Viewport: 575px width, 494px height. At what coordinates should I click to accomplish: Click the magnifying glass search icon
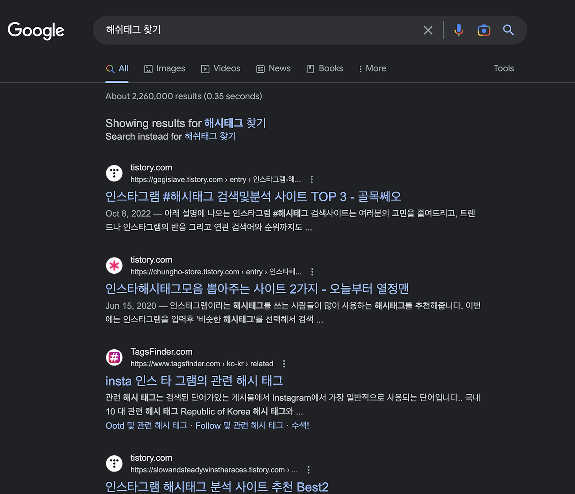coord(508,30)
